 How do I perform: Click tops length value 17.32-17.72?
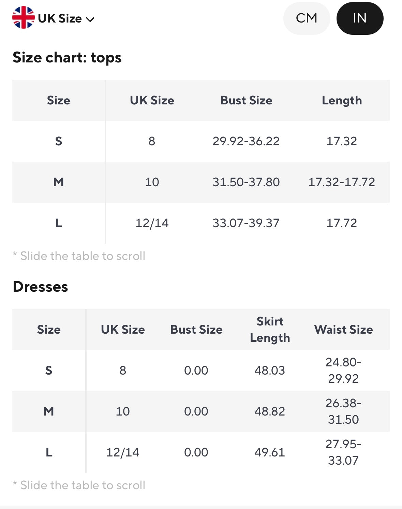[x=342, y=182]
